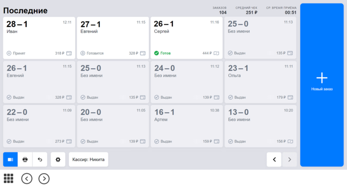The image size is (347, 188).
Task: Click the card payment icon on order 28–1
Action: (69, 53)
